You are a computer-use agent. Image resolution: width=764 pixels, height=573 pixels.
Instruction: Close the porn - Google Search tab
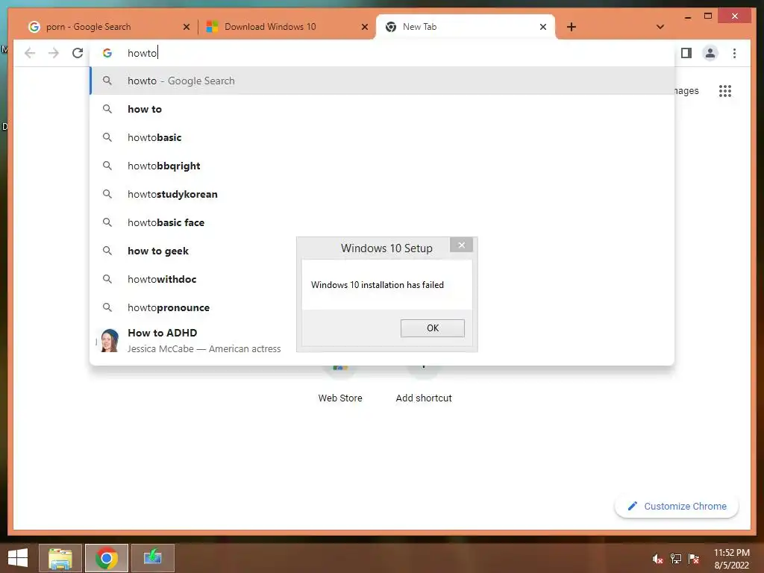pos(186,27)
